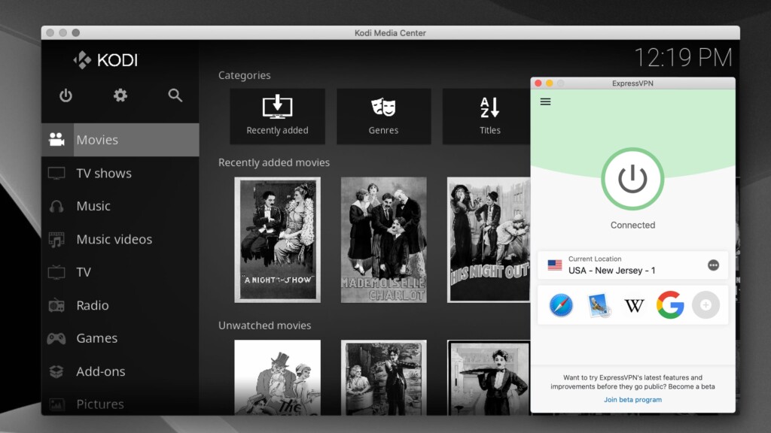
Task: Open the Recently added category
Action: click(277, 117)
